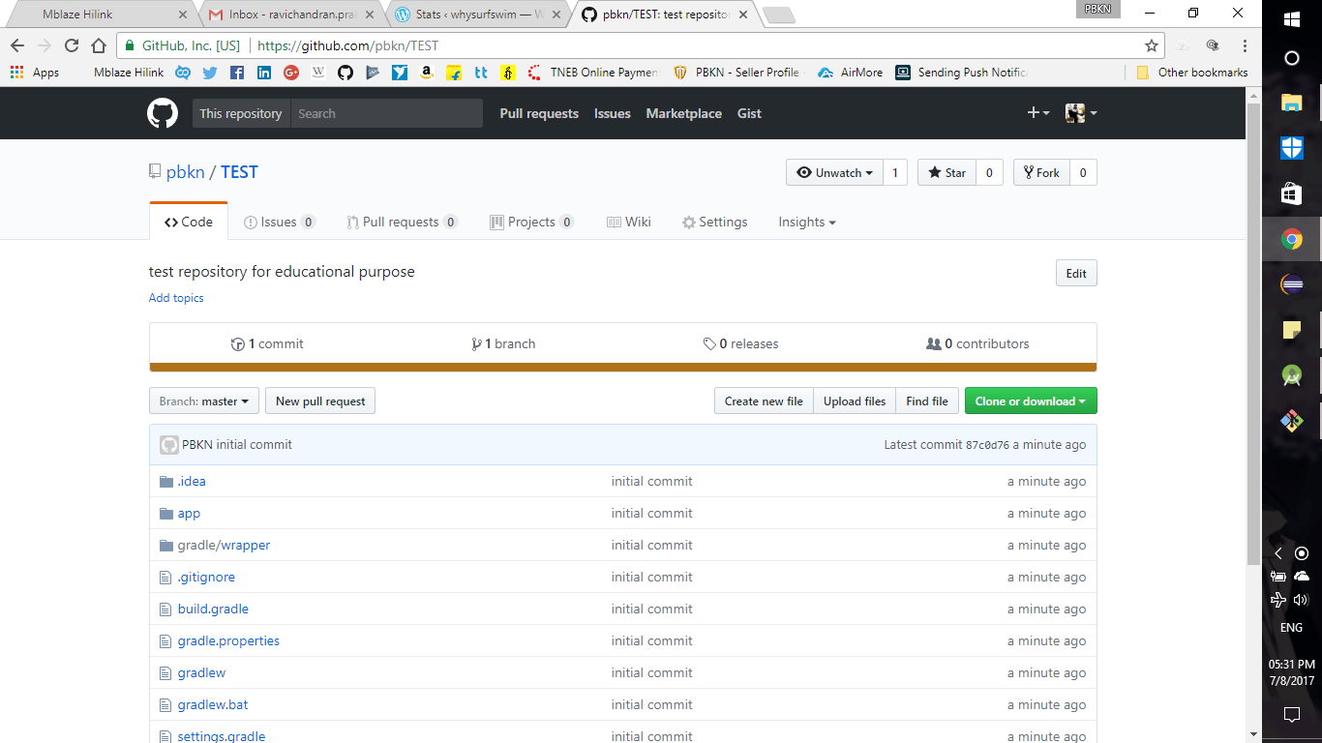This screenshot has width=1322, height=743.
Task: Click the Upload files button
Action: (x=854, y=401)
